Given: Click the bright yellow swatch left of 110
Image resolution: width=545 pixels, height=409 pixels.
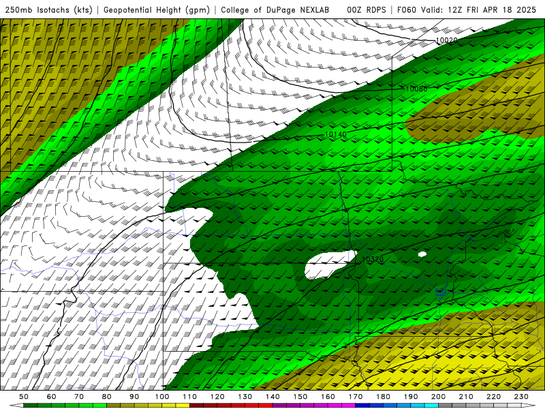Looking at the screenshot, I should (x=183, y=406).
